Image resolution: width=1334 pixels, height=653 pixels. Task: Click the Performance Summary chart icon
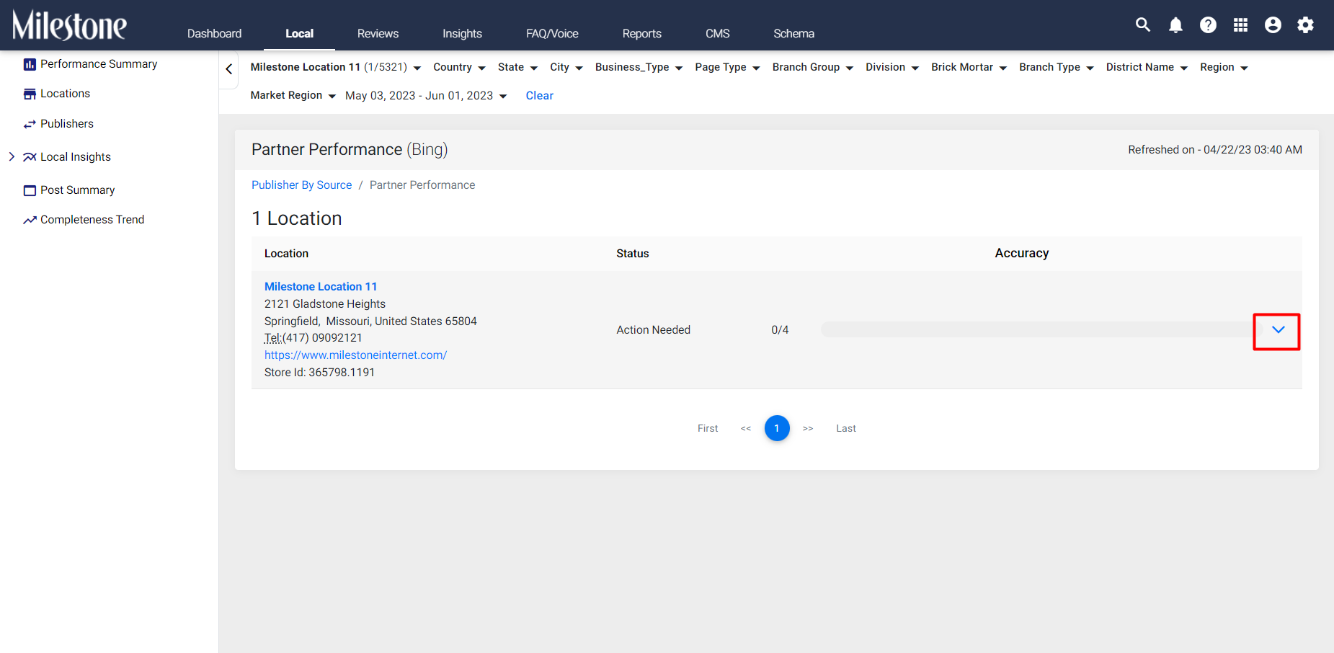click(30, 64)
